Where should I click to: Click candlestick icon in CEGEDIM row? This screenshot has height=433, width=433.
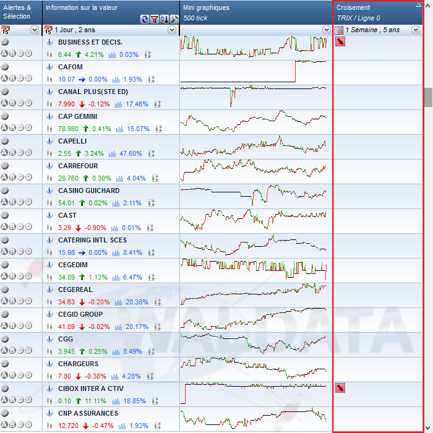(49, 277)
